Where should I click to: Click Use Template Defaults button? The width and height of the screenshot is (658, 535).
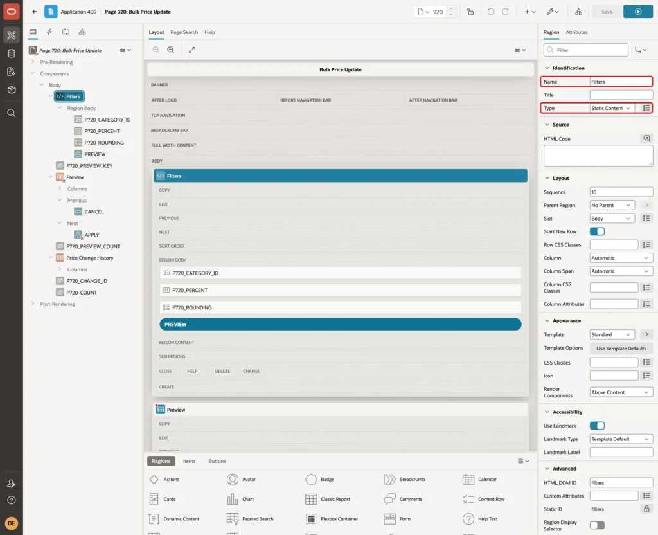[621, 349]
